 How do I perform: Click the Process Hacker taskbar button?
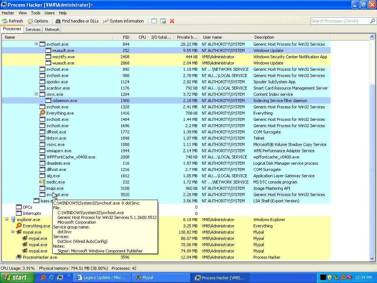coord(220,277)
